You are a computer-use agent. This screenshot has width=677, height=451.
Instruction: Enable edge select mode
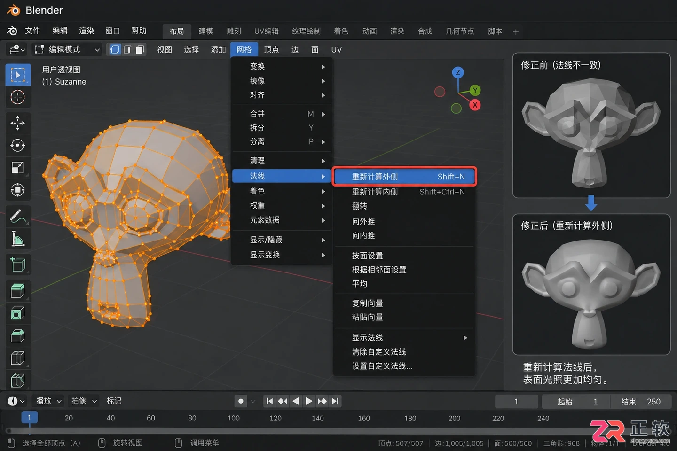pyautogui.click(x=127, y=49)
